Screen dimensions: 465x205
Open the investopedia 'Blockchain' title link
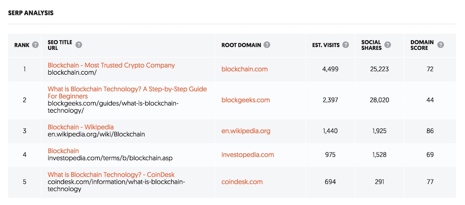pos(64,151)
